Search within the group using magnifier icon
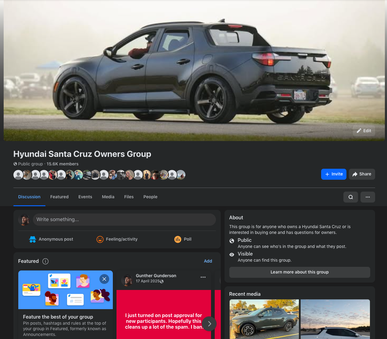 coord(351,197)
